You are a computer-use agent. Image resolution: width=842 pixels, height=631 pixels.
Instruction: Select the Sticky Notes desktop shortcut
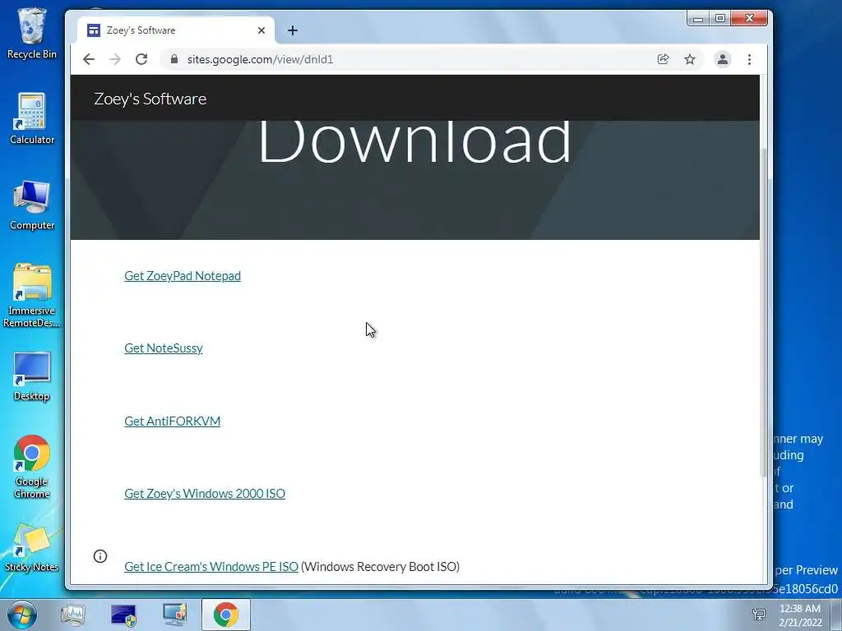click(32, 547)
